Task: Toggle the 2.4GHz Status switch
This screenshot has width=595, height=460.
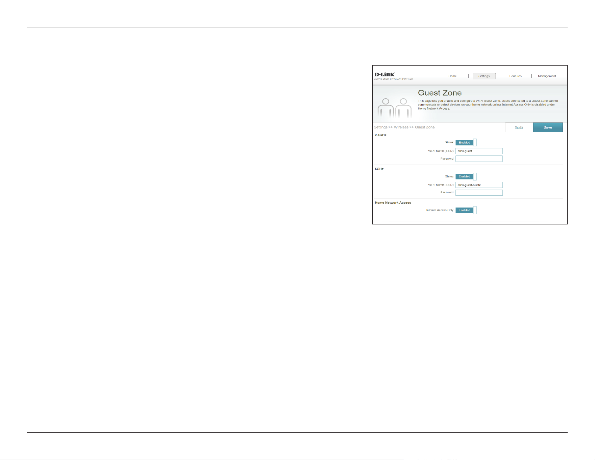Action: (x=466, y=143)
